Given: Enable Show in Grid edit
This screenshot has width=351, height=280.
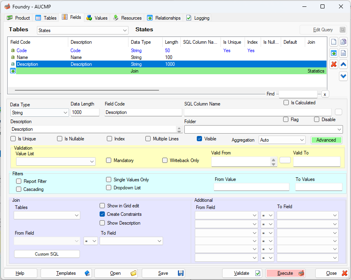Looking at the screenshot, I should coord(102,206).
